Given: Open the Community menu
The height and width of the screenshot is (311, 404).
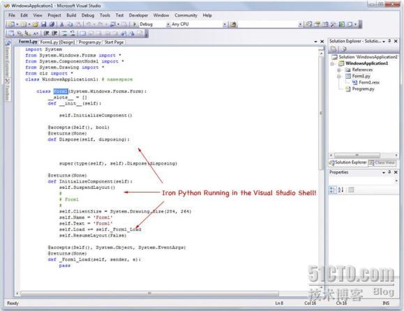Looking at the screenshot, I should 186,15.
